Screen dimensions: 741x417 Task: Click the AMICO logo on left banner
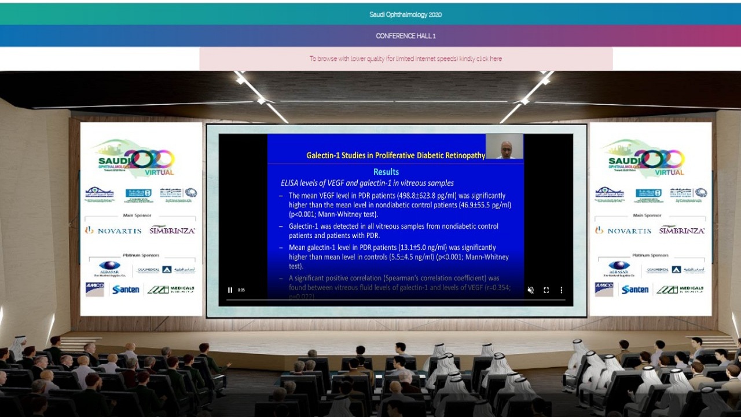pyautogui.click(x=94, y=289)
